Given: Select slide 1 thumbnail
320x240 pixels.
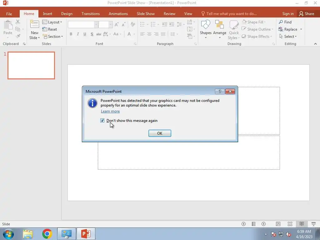Looking at the screenshot, I should (31, 65).
